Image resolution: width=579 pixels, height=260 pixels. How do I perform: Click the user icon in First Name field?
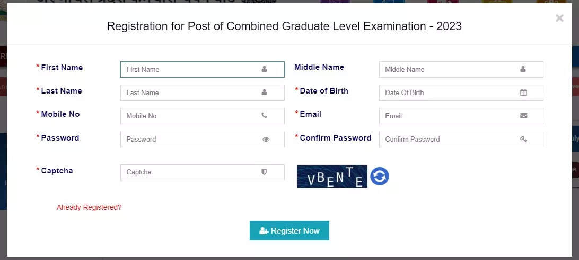point(265,69)
